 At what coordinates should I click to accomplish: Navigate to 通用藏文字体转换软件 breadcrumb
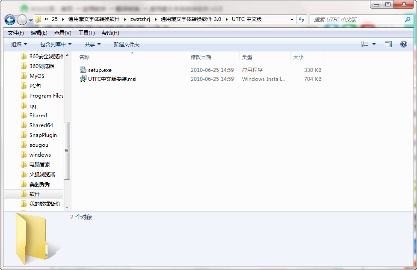pos(94,19)
